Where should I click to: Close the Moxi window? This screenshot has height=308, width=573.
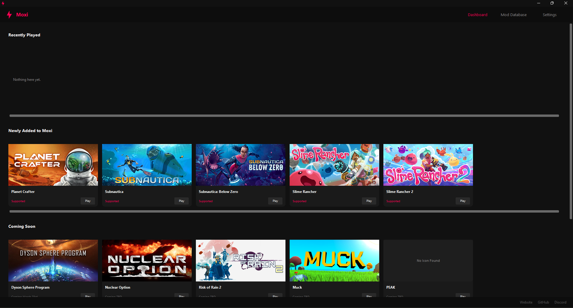tap(566, 3)
